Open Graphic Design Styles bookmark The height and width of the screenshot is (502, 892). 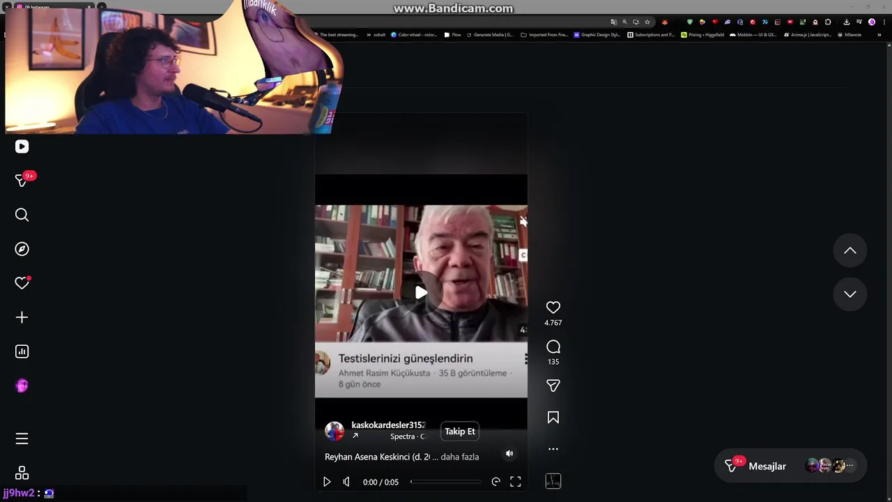[597, 35]
